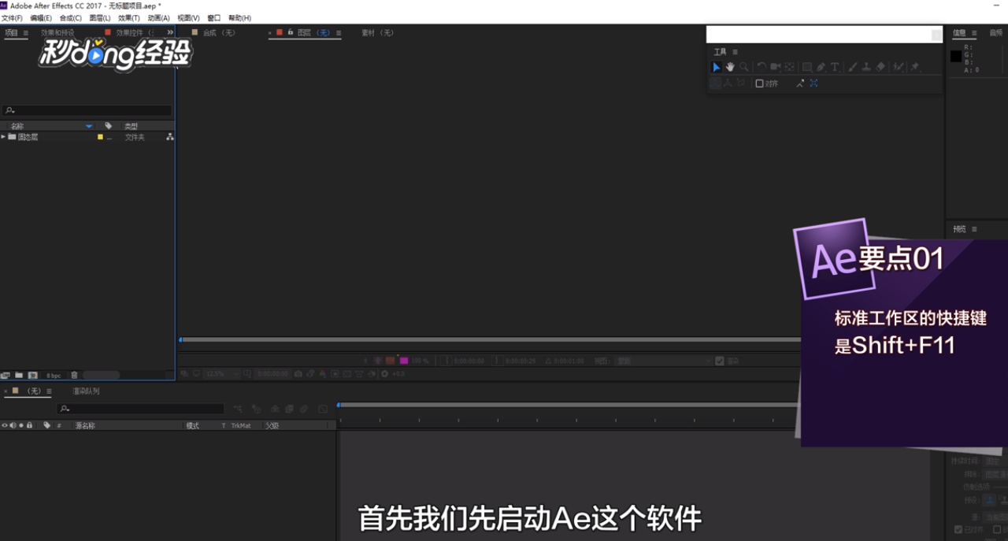Select the Rotation tool

point(762,67)
